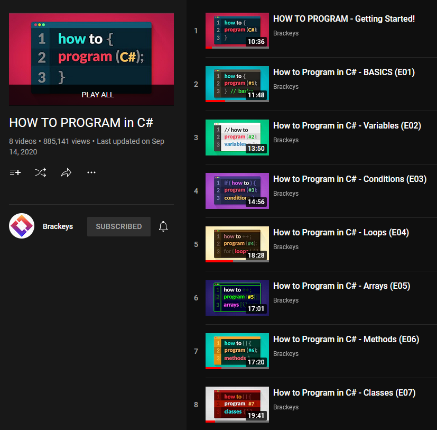
Task: Open the Methods E06 video thumbnail
Action: point(237,351)
